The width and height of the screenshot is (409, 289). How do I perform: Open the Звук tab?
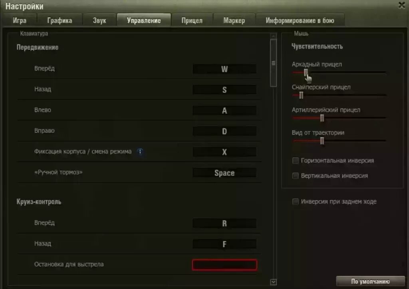99,20
